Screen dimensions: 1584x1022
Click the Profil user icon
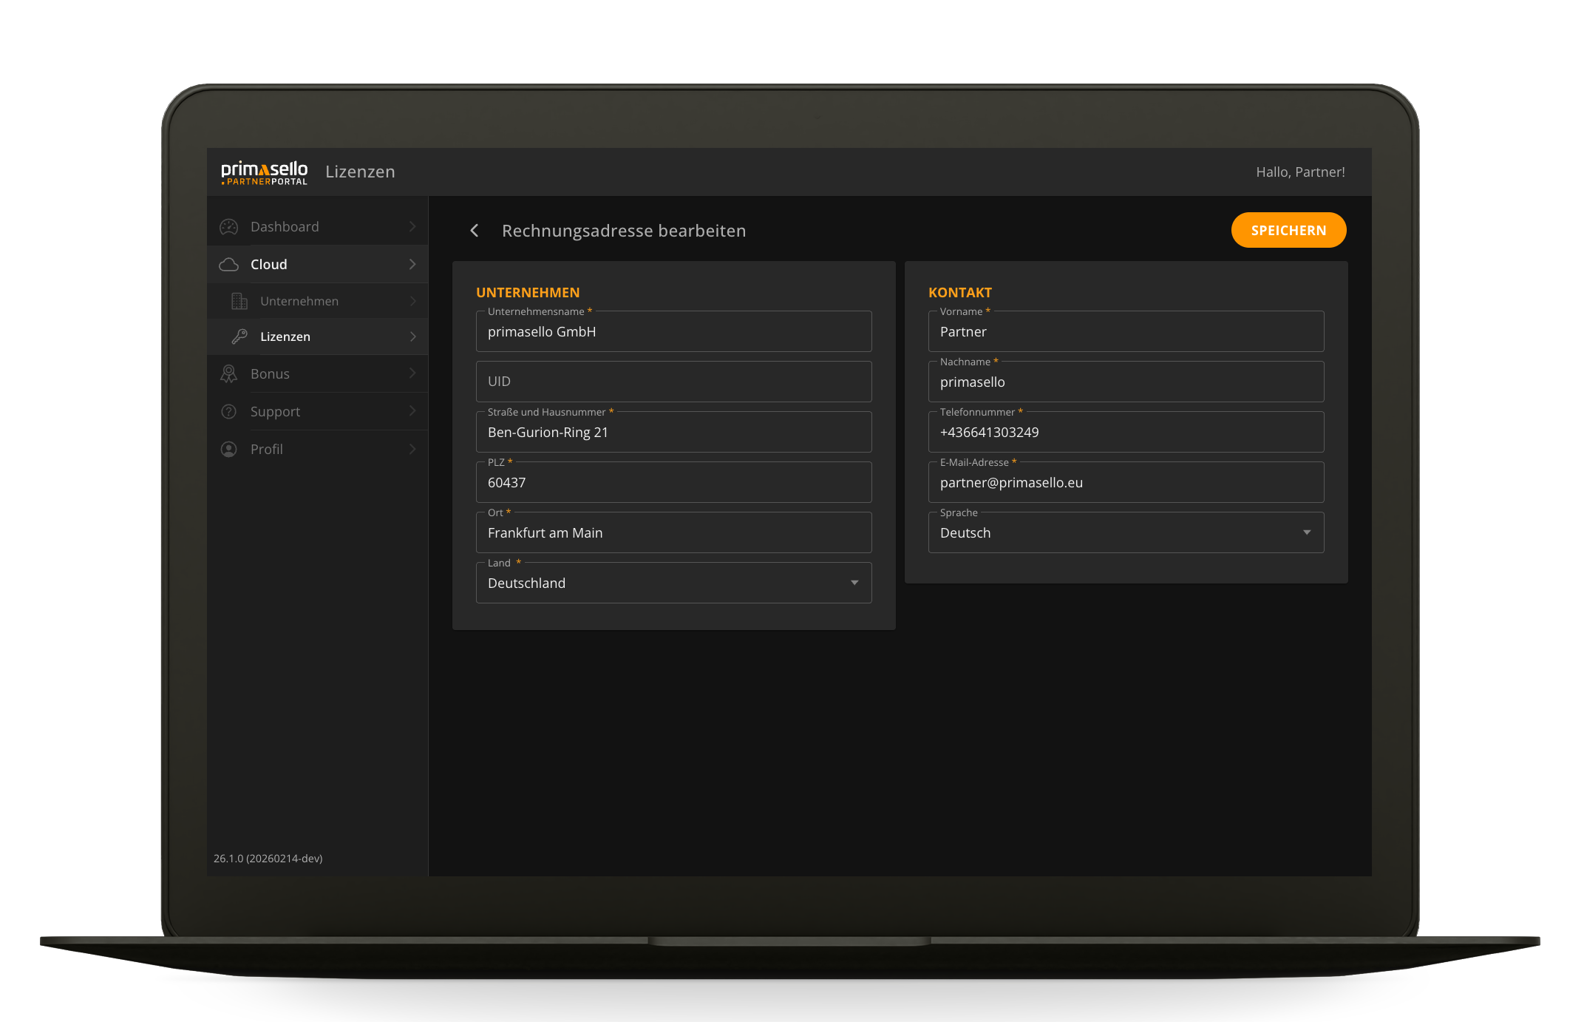[229, 450]
